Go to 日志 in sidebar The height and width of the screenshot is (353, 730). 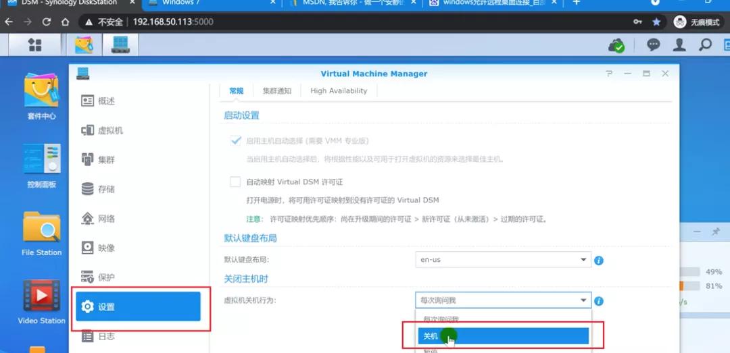140,336
